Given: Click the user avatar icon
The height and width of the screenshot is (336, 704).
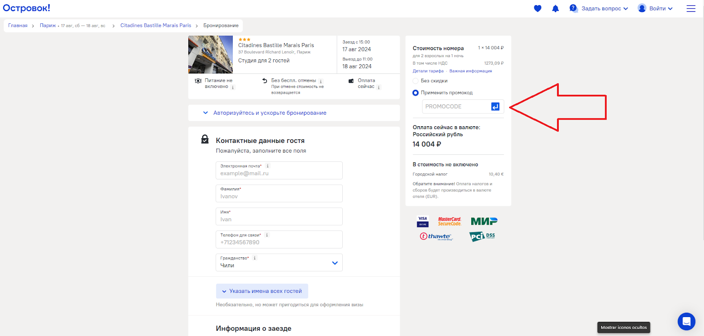Looking at the screenshot, I should coord(642,8).
